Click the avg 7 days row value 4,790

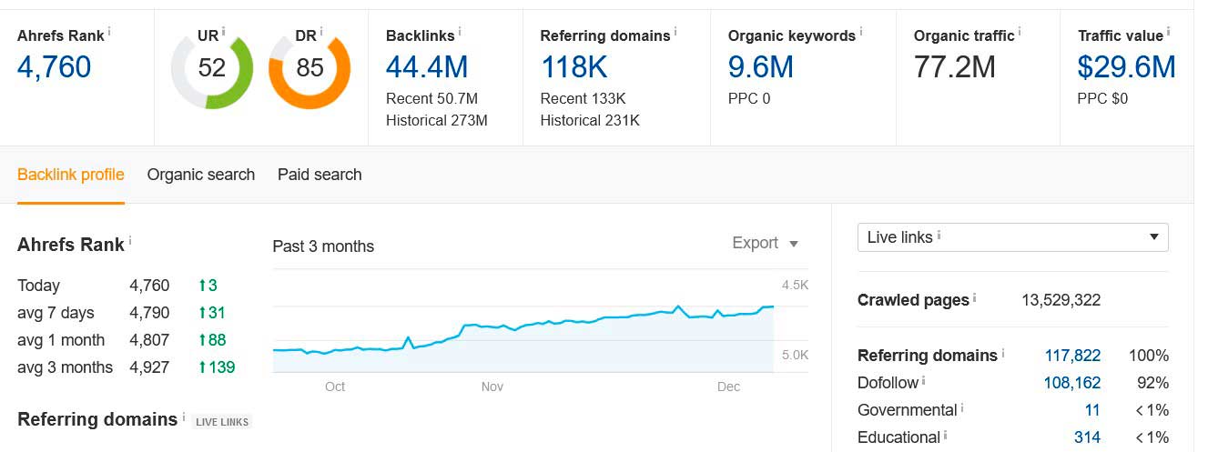tap(149, 313)
